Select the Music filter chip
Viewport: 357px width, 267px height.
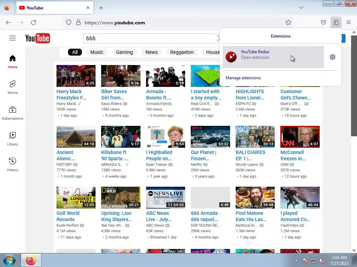coord(97,52)
